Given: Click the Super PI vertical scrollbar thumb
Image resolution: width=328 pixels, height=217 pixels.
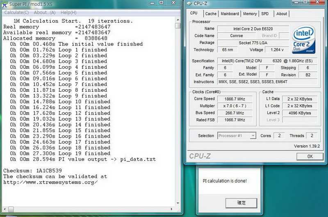Looking at the screenshot, I should (178, 26).
